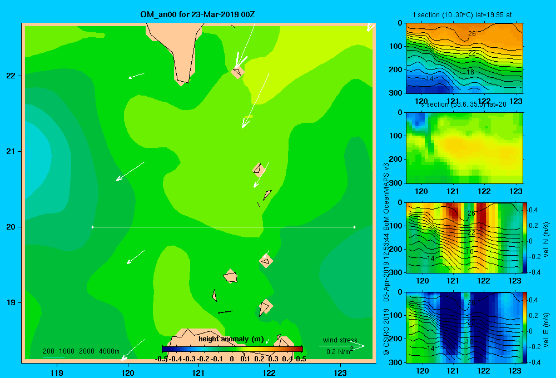Open the temperature section plot thumbnail

point(464,58)
